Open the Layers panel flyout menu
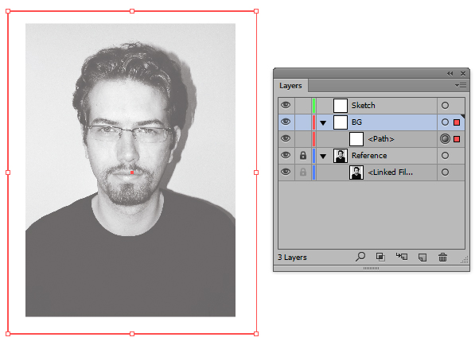 pos(461,86)
